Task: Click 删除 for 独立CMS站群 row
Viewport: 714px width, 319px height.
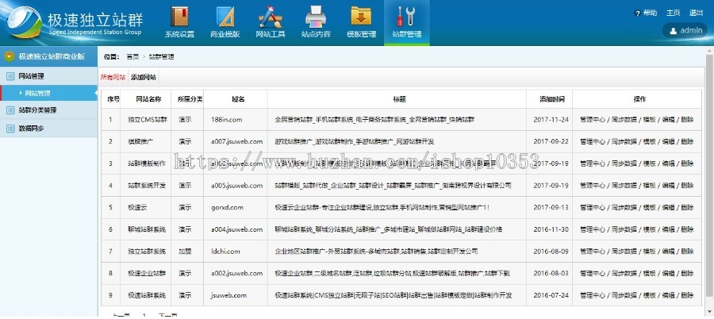Action: click(x=687, y=119)
